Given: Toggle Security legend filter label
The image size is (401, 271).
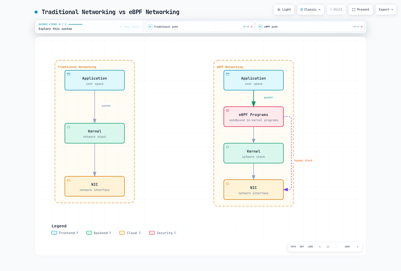Looking at the screenshot, I should [165, 233].
